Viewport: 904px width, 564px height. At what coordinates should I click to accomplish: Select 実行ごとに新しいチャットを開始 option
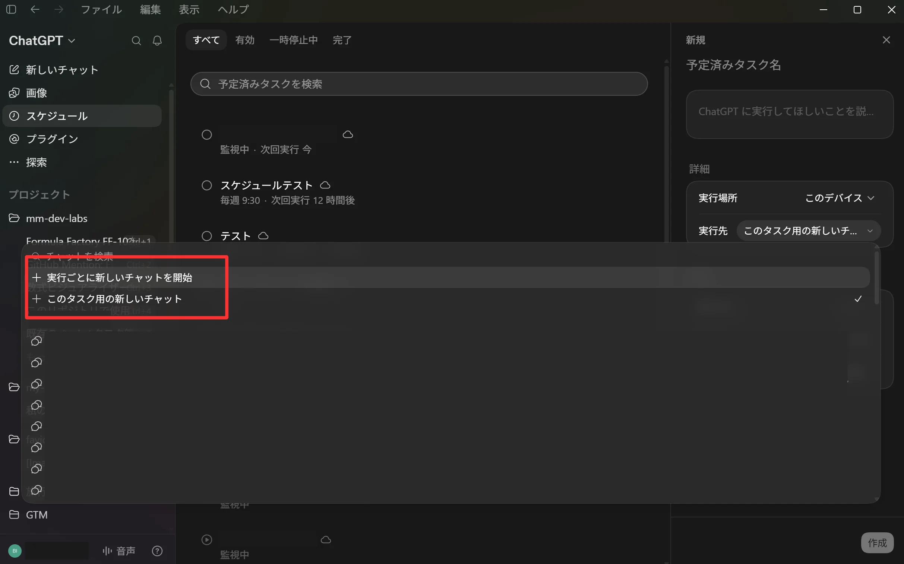tap(448, 278)
